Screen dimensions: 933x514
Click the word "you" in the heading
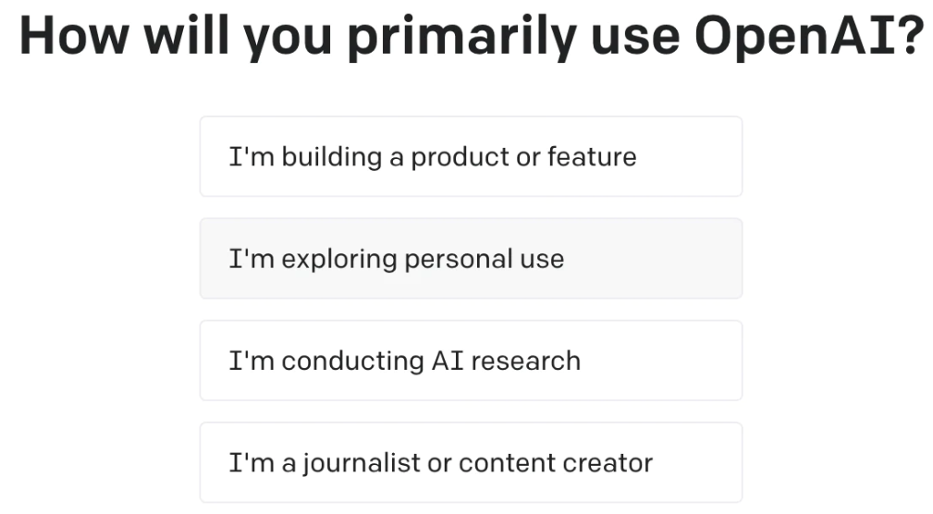click(x=282, y=36)
